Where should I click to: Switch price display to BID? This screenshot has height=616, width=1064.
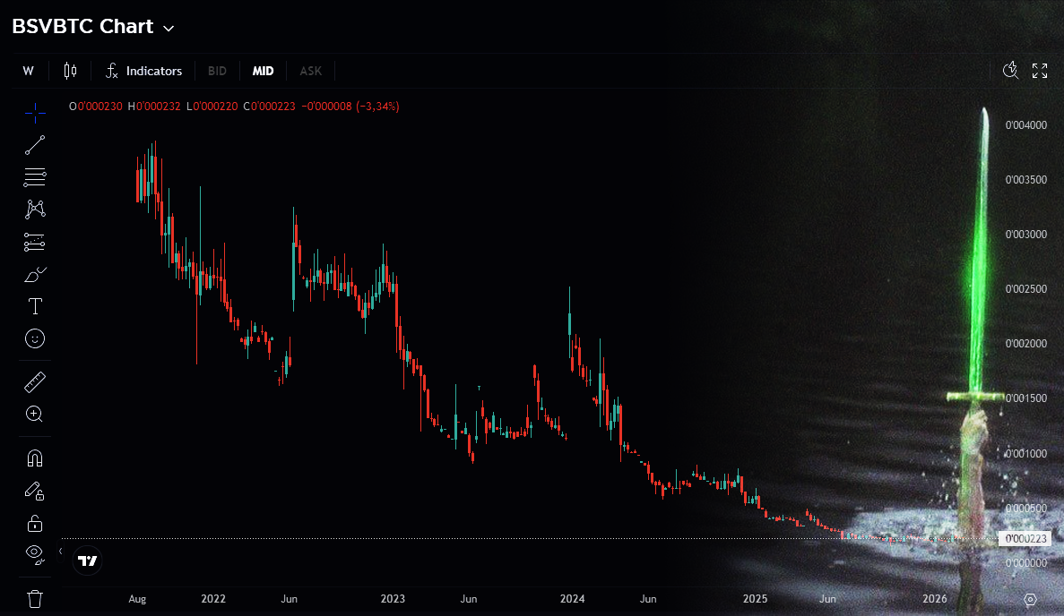217,71
